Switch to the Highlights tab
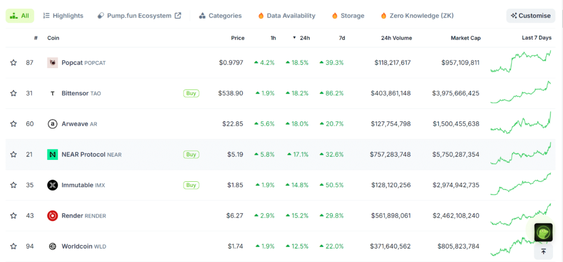Screen dimensions: 563x262 click(x=63, y=16)
